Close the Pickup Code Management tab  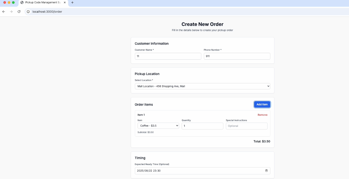pos(65,2)
